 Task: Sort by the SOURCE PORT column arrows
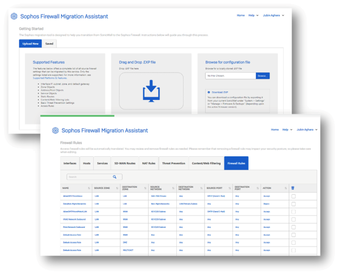[x=229, y=188]
